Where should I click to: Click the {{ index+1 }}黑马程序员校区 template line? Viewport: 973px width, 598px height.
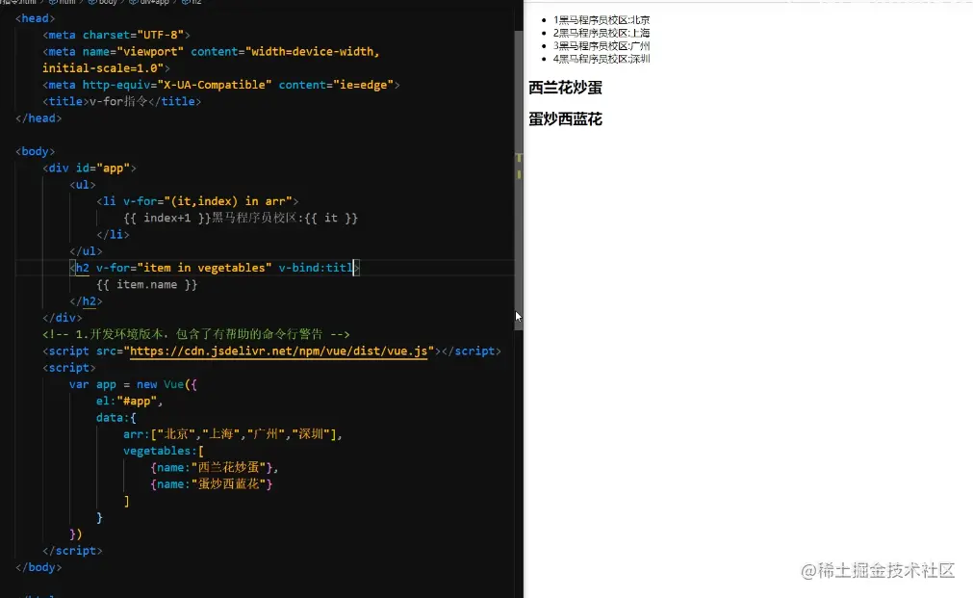241,218
